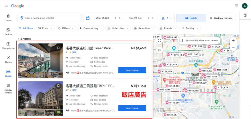Image resolution: width=251 pixels, height=119 pixels.
Task: Open the Google apps grid
Action: 236,6
